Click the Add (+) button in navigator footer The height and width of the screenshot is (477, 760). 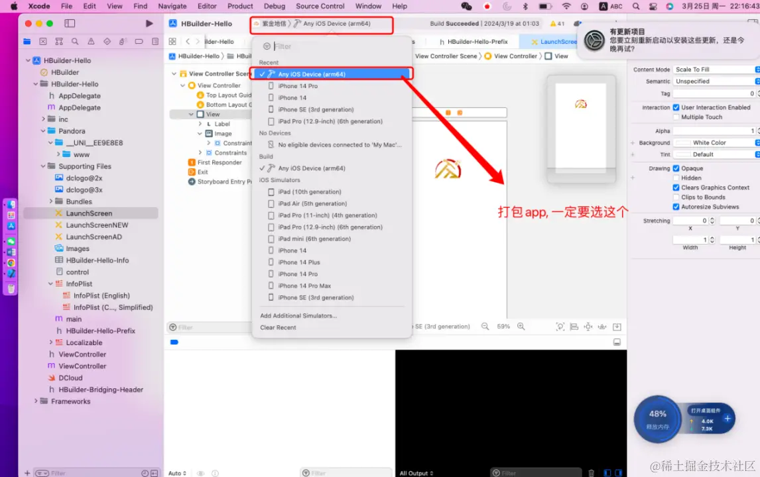[x=27, y=473]
